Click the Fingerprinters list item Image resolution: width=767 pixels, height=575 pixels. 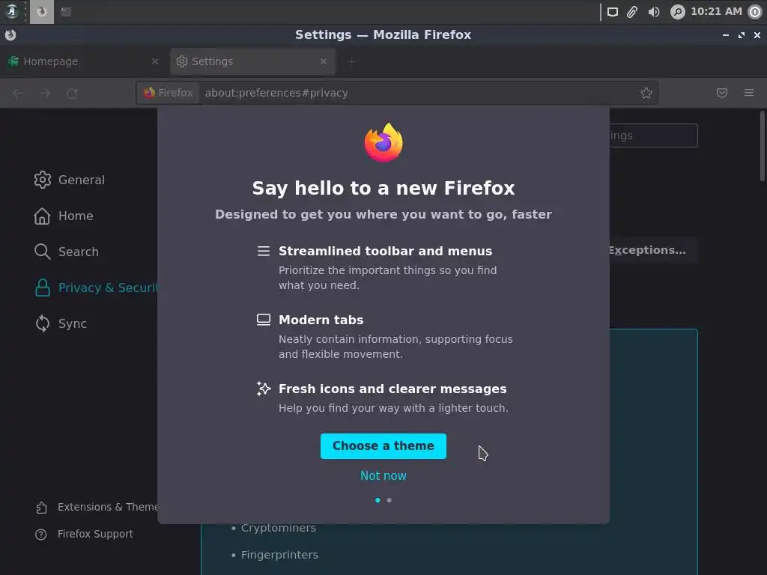click(279, 555)
